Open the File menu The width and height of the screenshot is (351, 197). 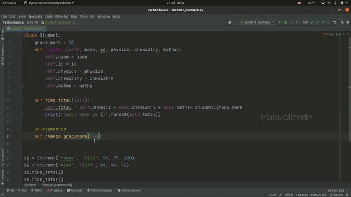pyautogui.click(x=4, y=16)
